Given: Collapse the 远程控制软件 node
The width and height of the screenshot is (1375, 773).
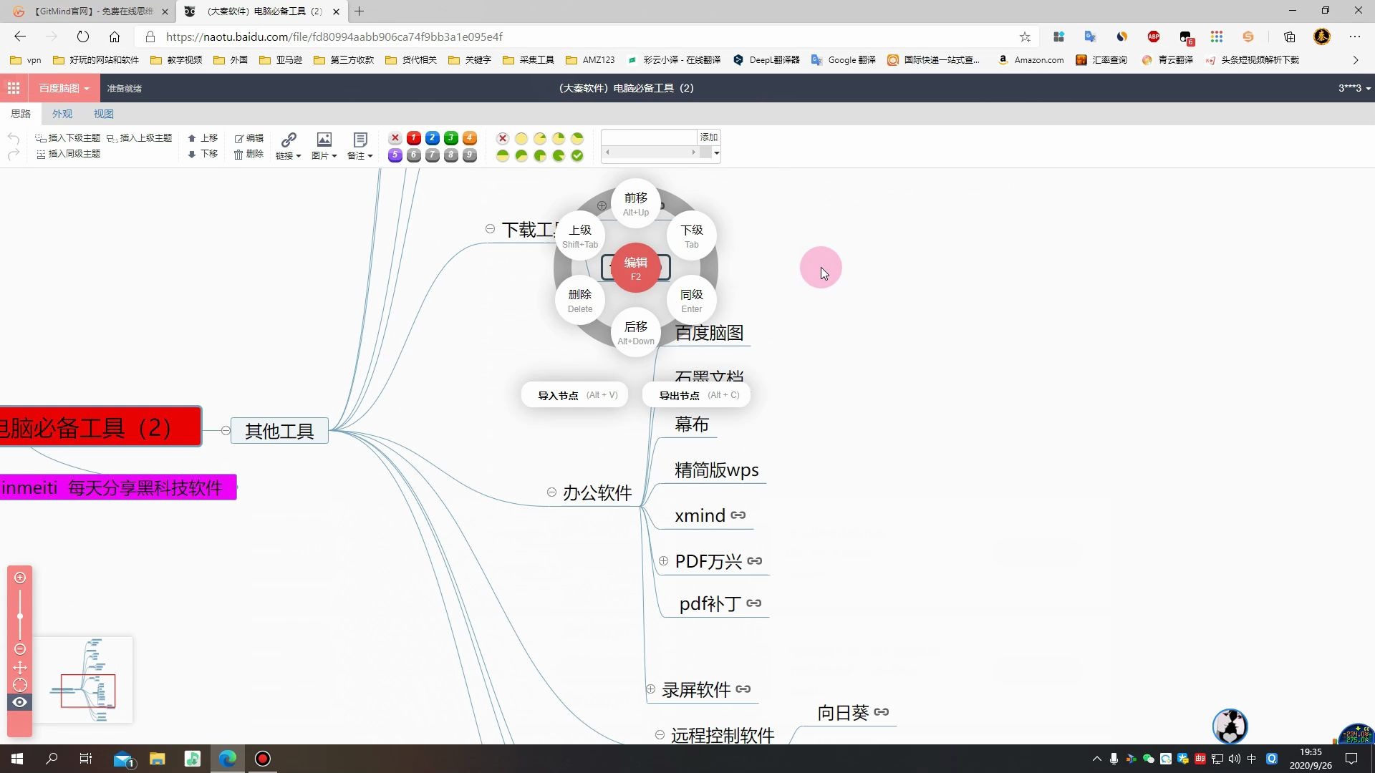Looking at the screenshot, I should tap(660, 735).
